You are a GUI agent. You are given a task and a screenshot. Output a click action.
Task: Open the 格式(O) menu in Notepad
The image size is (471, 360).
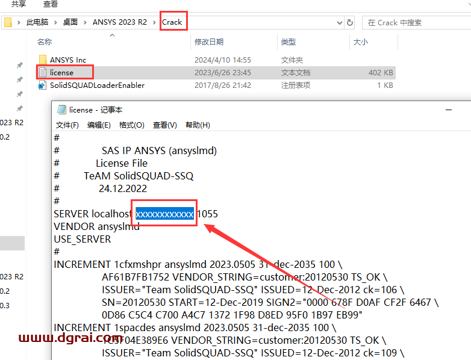pyautogui.click(x=131, y=125)
